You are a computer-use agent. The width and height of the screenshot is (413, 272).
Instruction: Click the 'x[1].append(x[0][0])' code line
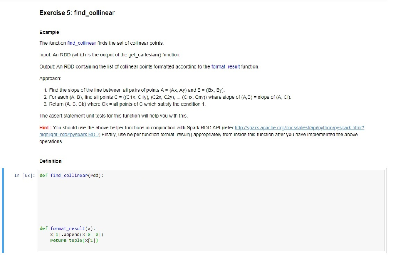tap(77, 235)
